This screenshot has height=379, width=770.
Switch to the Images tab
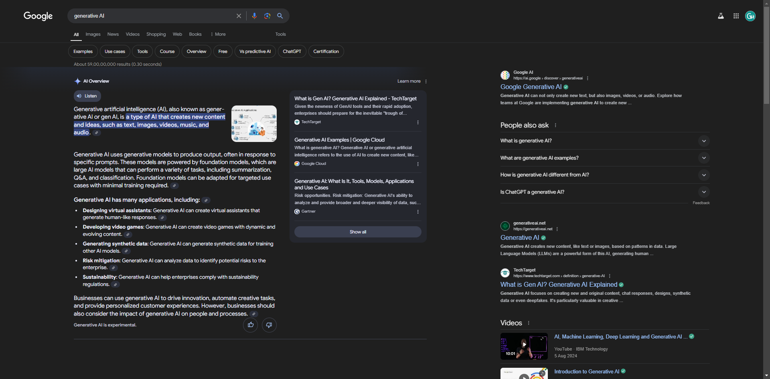(x=93, y=34)
